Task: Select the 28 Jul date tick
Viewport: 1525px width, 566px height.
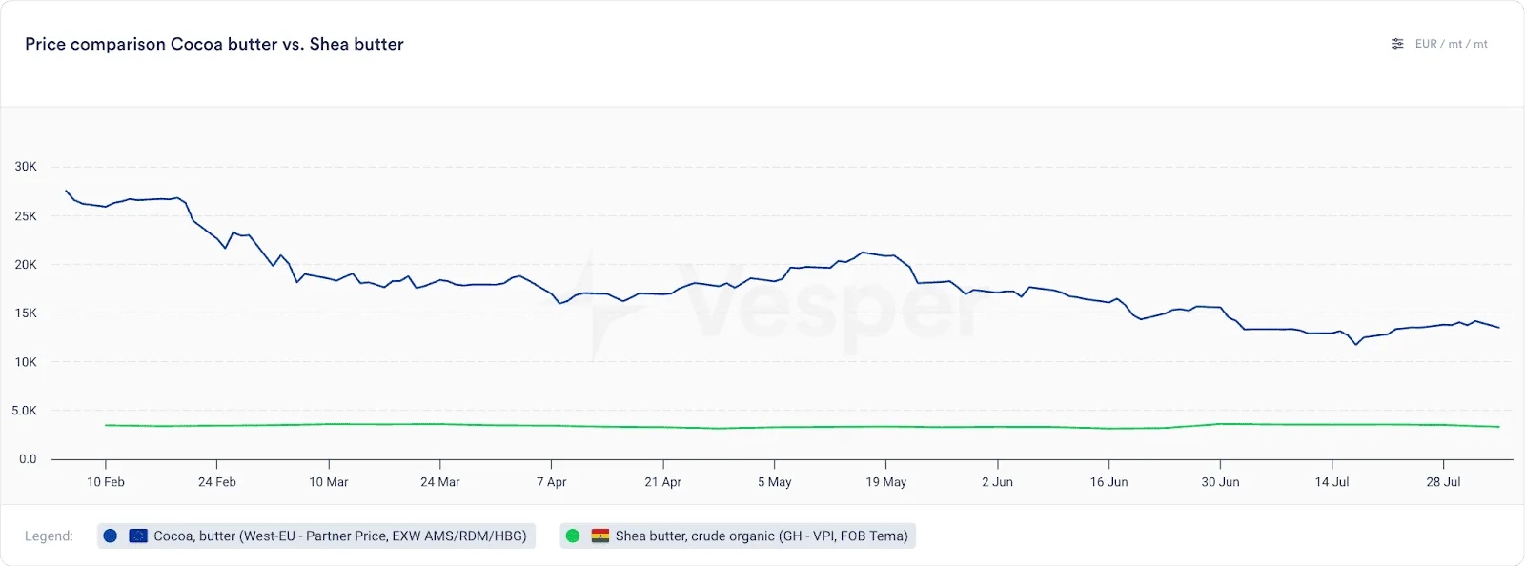Action: point(1444,482)
